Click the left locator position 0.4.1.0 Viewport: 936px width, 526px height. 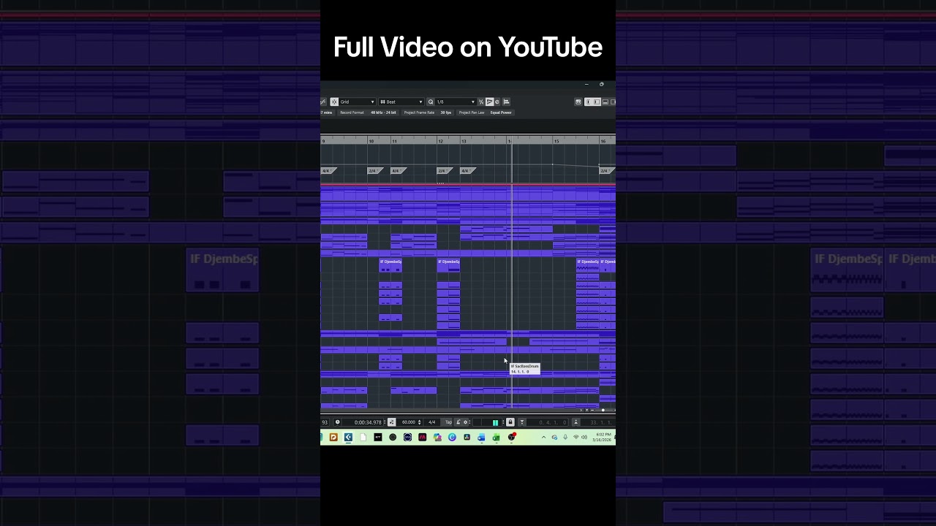[x=553, y=422]
